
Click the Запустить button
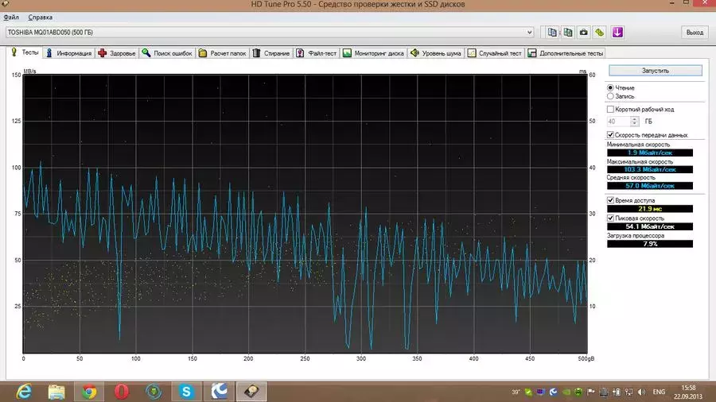[x=656, y=71]
